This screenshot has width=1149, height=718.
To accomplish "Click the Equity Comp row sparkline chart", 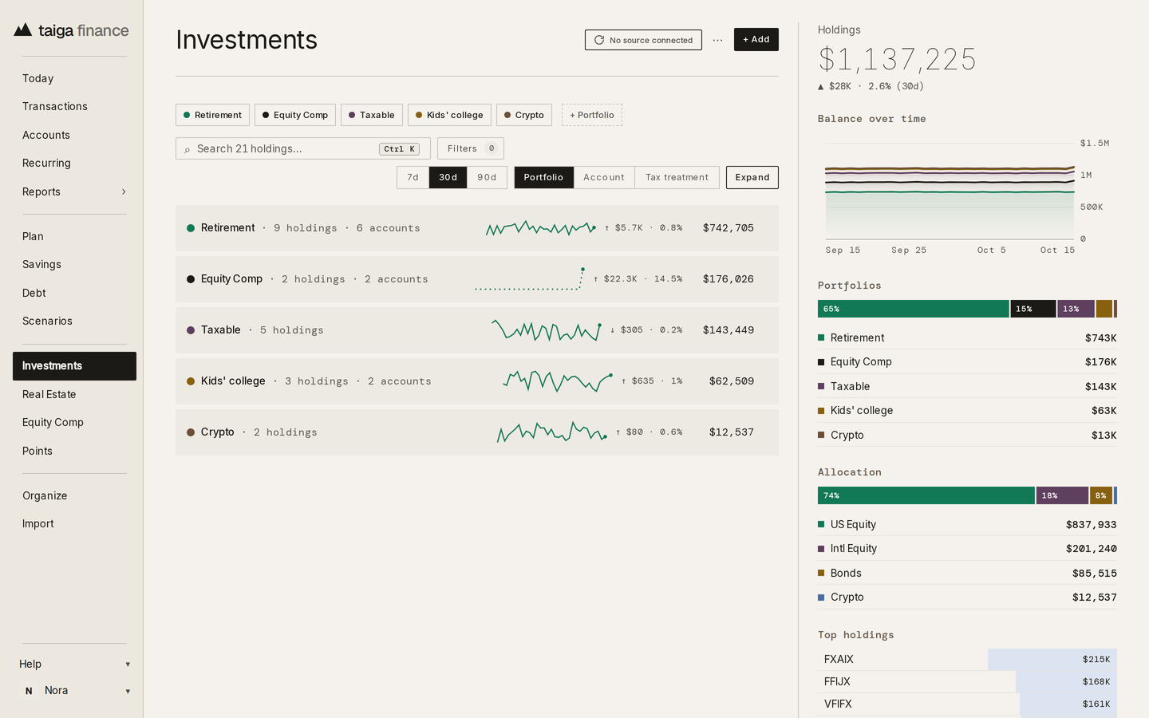I will point(530,279).
